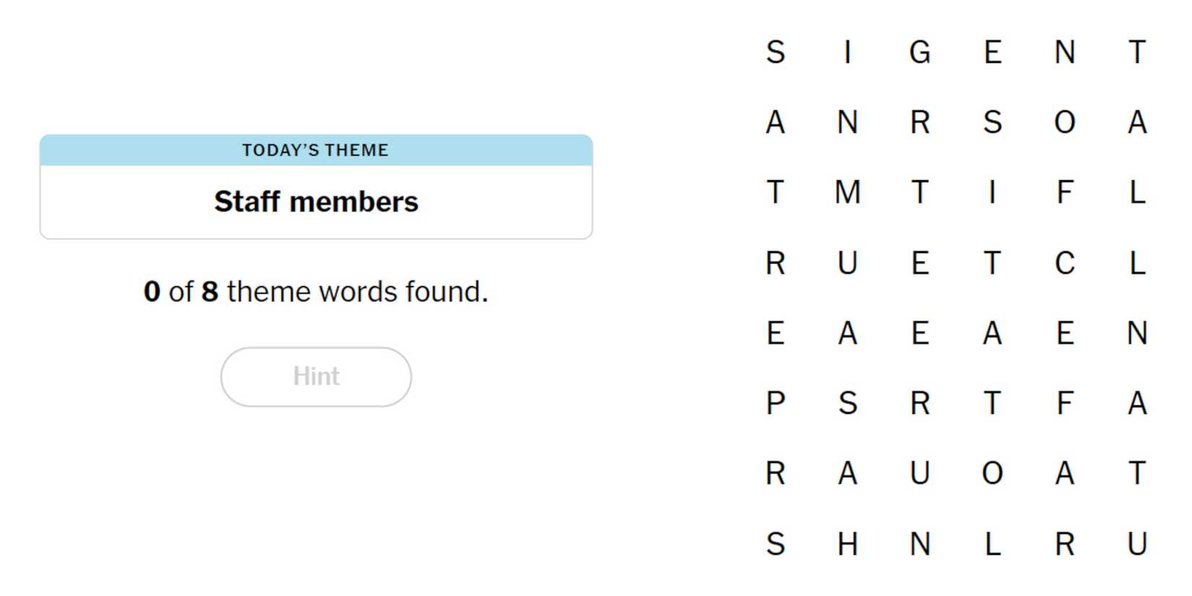Viewport: 1192px width, 596px height.
Task: Tap the S in the top-left corner
Action: [x=775, y=52]
